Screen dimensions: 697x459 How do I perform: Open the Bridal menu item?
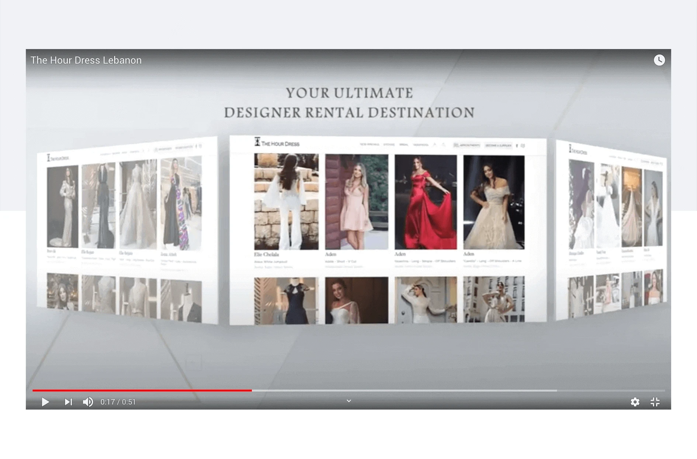(x=404, y=145)
